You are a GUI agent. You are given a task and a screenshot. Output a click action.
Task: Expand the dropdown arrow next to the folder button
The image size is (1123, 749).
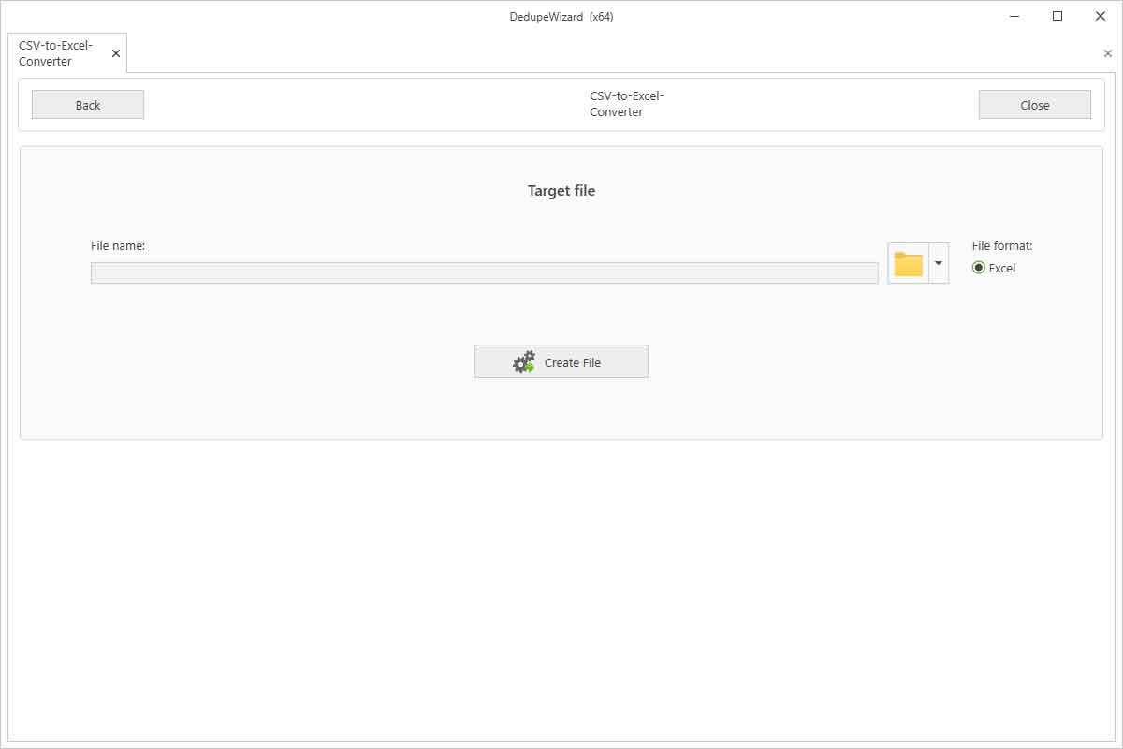(939, 263)
